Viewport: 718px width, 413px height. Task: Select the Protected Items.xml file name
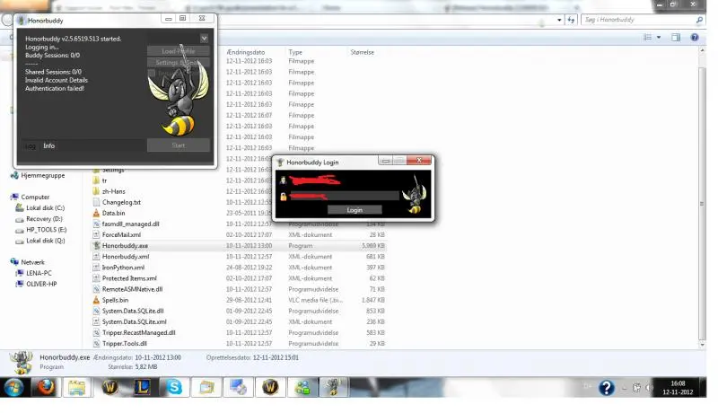pyautogui.click(x=129, y=278)
